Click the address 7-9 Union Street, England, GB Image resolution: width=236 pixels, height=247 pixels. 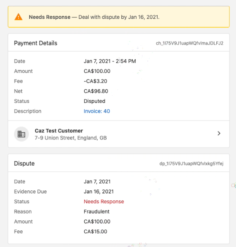coord(71,138)
